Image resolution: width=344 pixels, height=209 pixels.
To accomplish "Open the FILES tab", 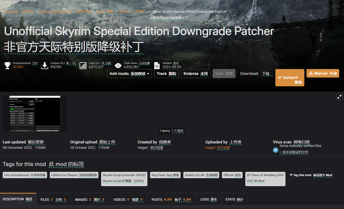I will [x=53, y=199].
